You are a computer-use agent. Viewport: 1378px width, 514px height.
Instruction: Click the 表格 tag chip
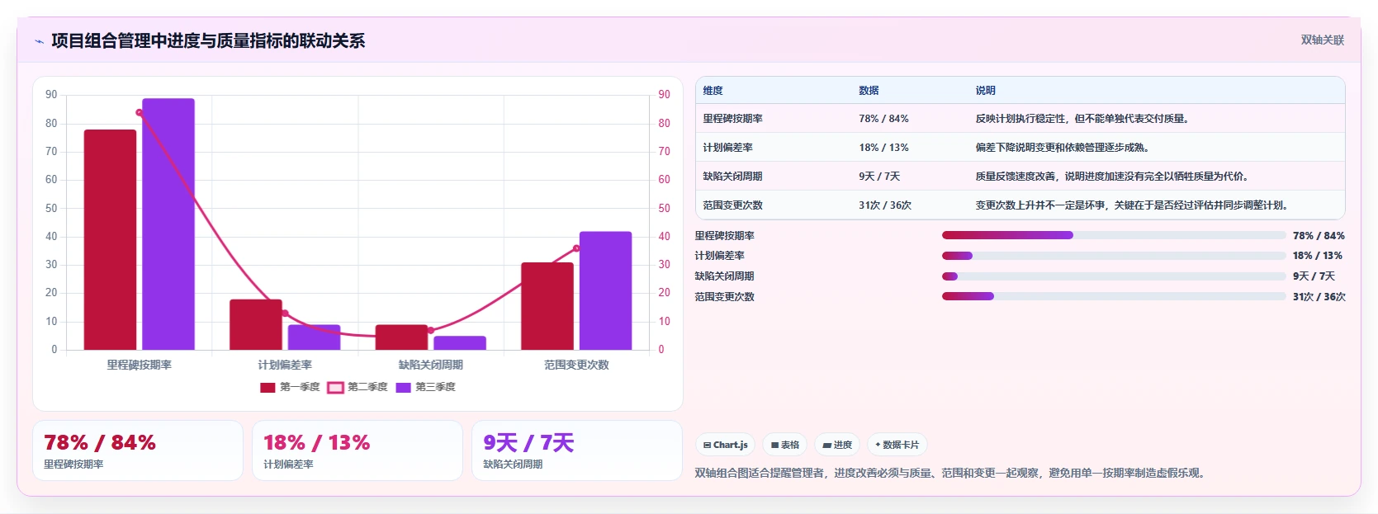tap(784, 445)
